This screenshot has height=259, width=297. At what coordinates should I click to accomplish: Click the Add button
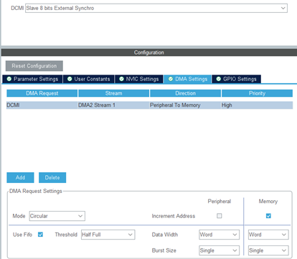[x=20, y=177]
